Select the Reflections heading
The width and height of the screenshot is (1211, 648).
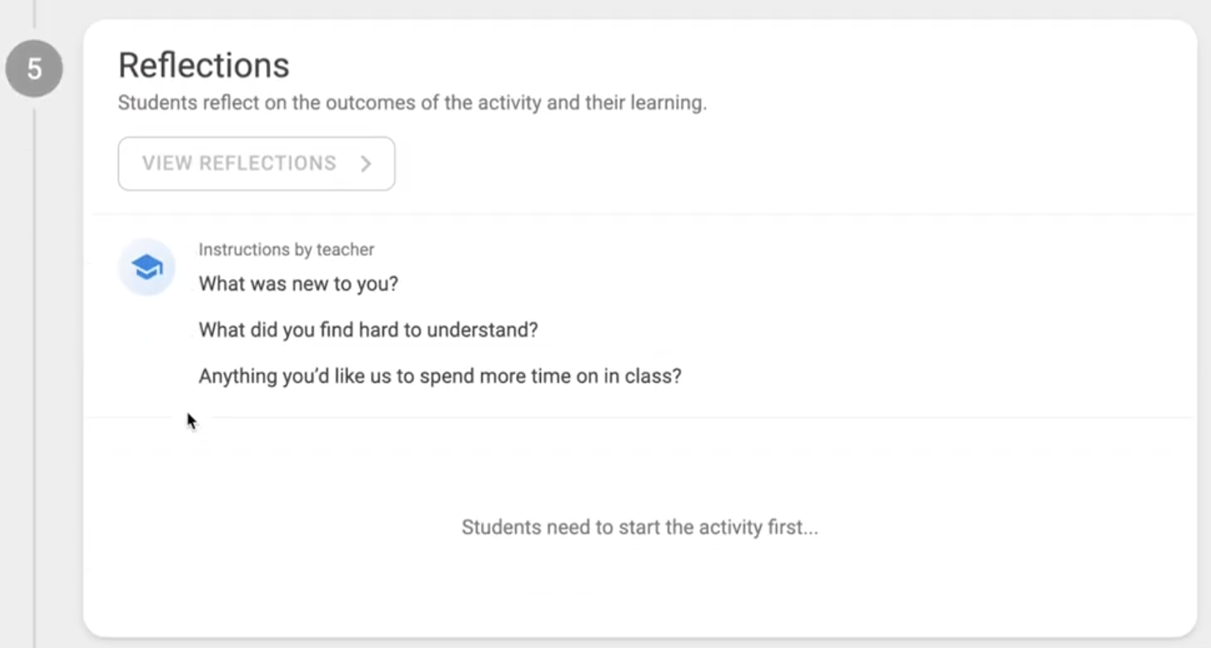(204, 65)
